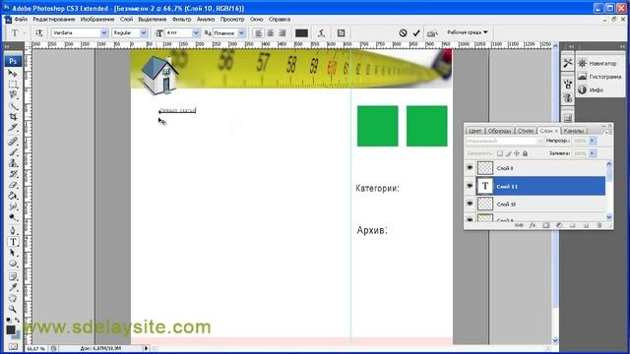Select the Rectangular Marquee tool
This screenshot has height=354, width=630.
click(13, 85)
